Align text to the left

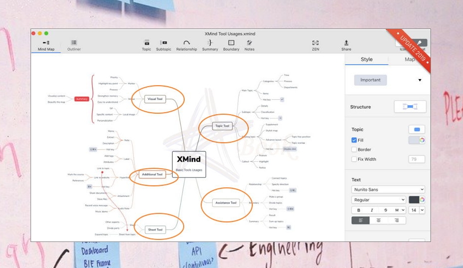point(360,220)
